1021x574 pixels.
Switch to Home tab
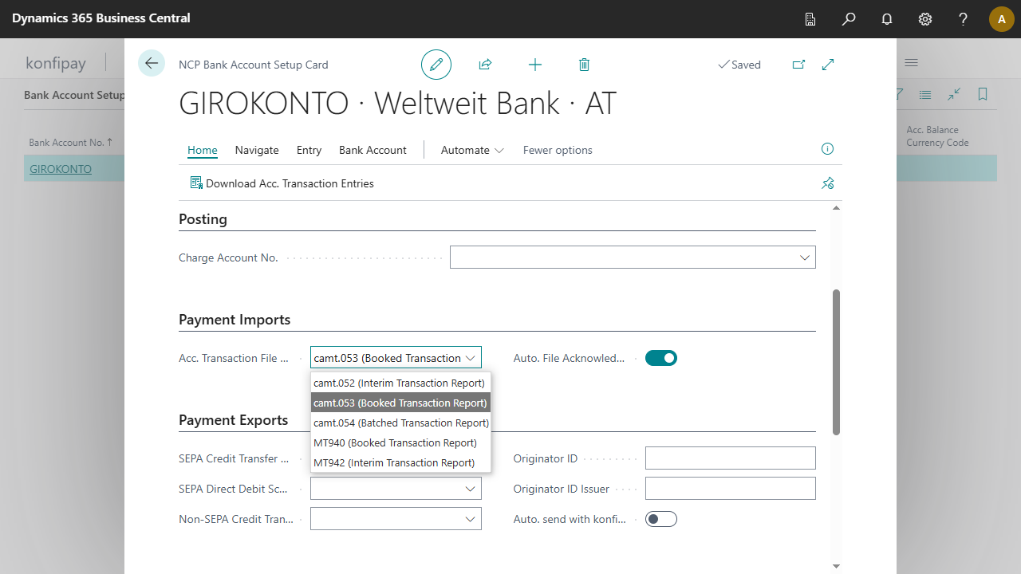(203, 150)
